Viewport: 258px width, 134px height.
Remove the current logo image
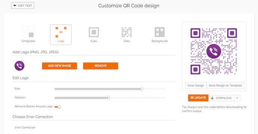point(101,66)
